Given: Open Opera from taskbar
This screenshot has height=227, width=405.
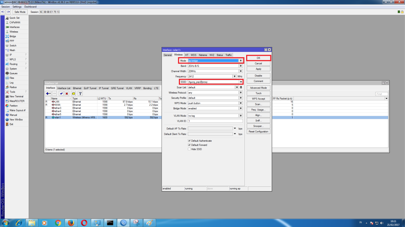Looking at the screenshot, I should (x=84, y=223).
